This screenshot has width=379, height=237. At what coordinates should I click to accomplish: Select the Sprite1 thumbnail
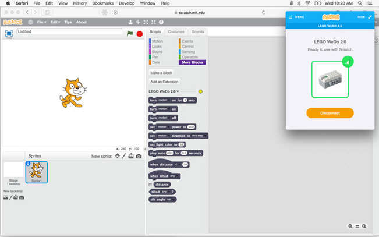click(x=37, y=172)
